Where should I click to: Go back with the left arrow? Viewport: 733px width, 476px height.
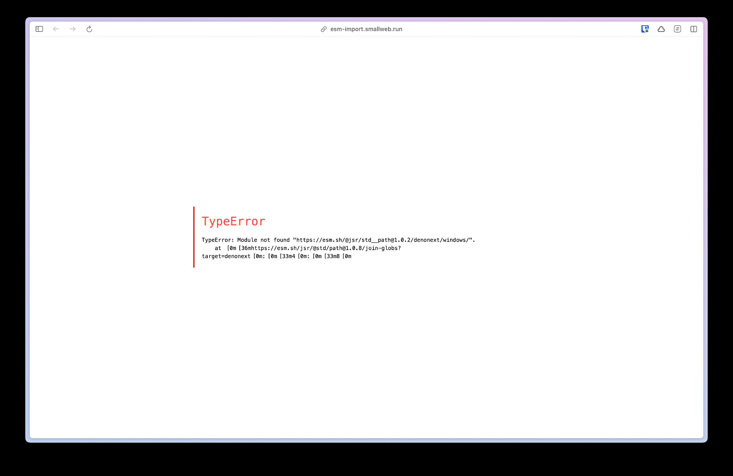[56, 29]
